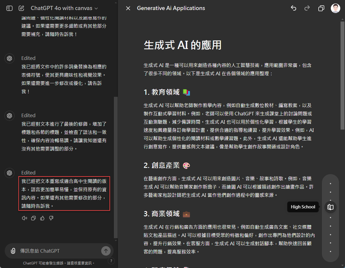Viewport: 345px width, 268px height.
Task: Toggle the sidebar panel icon
Action: click(x=9, y=8)
